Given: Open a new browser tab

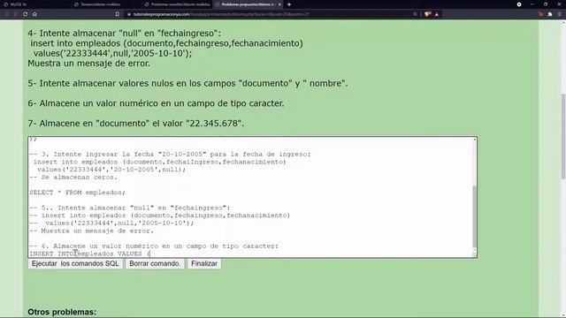Looking at the screenshot, I should tap(289, 4).
